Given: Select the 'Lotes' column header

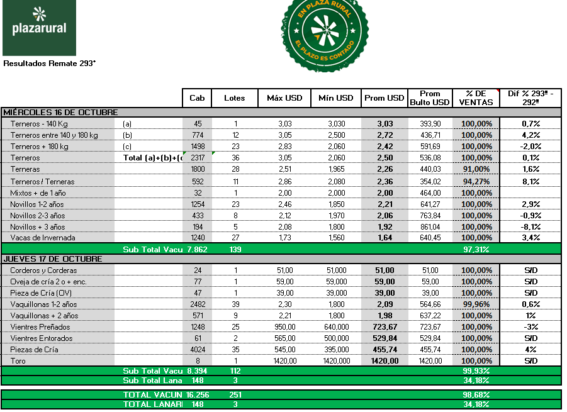Looking at the screenshot, I should click(x=234, y=98).
